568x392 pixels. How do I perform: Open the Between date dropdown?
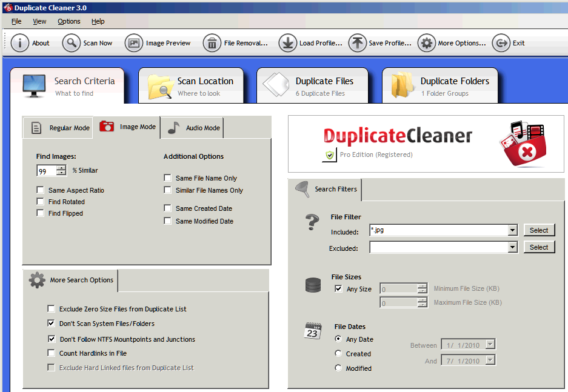[490, 344]
